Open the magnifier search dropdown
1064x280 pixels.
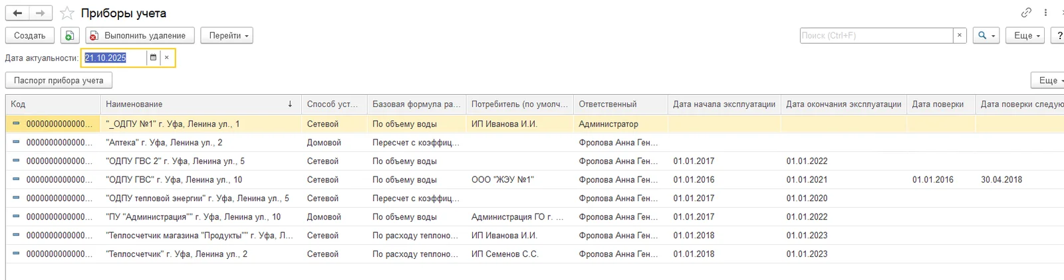click(986, 35)
